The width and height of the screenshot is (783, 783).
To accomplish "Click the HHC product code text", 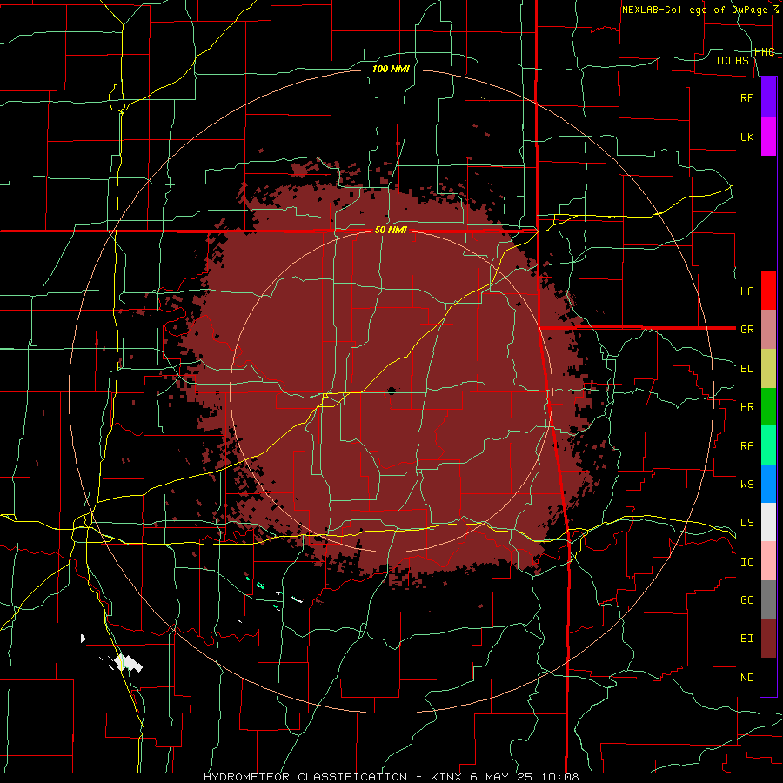I will [764, 52].
